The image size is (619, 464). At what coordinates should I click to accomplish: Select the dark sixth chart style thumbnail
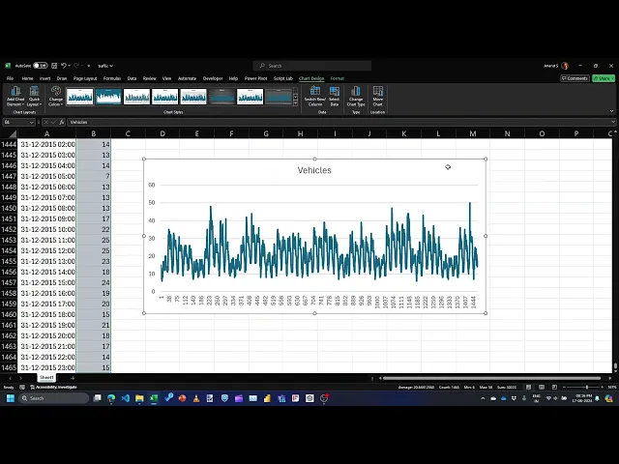(221, 97)
